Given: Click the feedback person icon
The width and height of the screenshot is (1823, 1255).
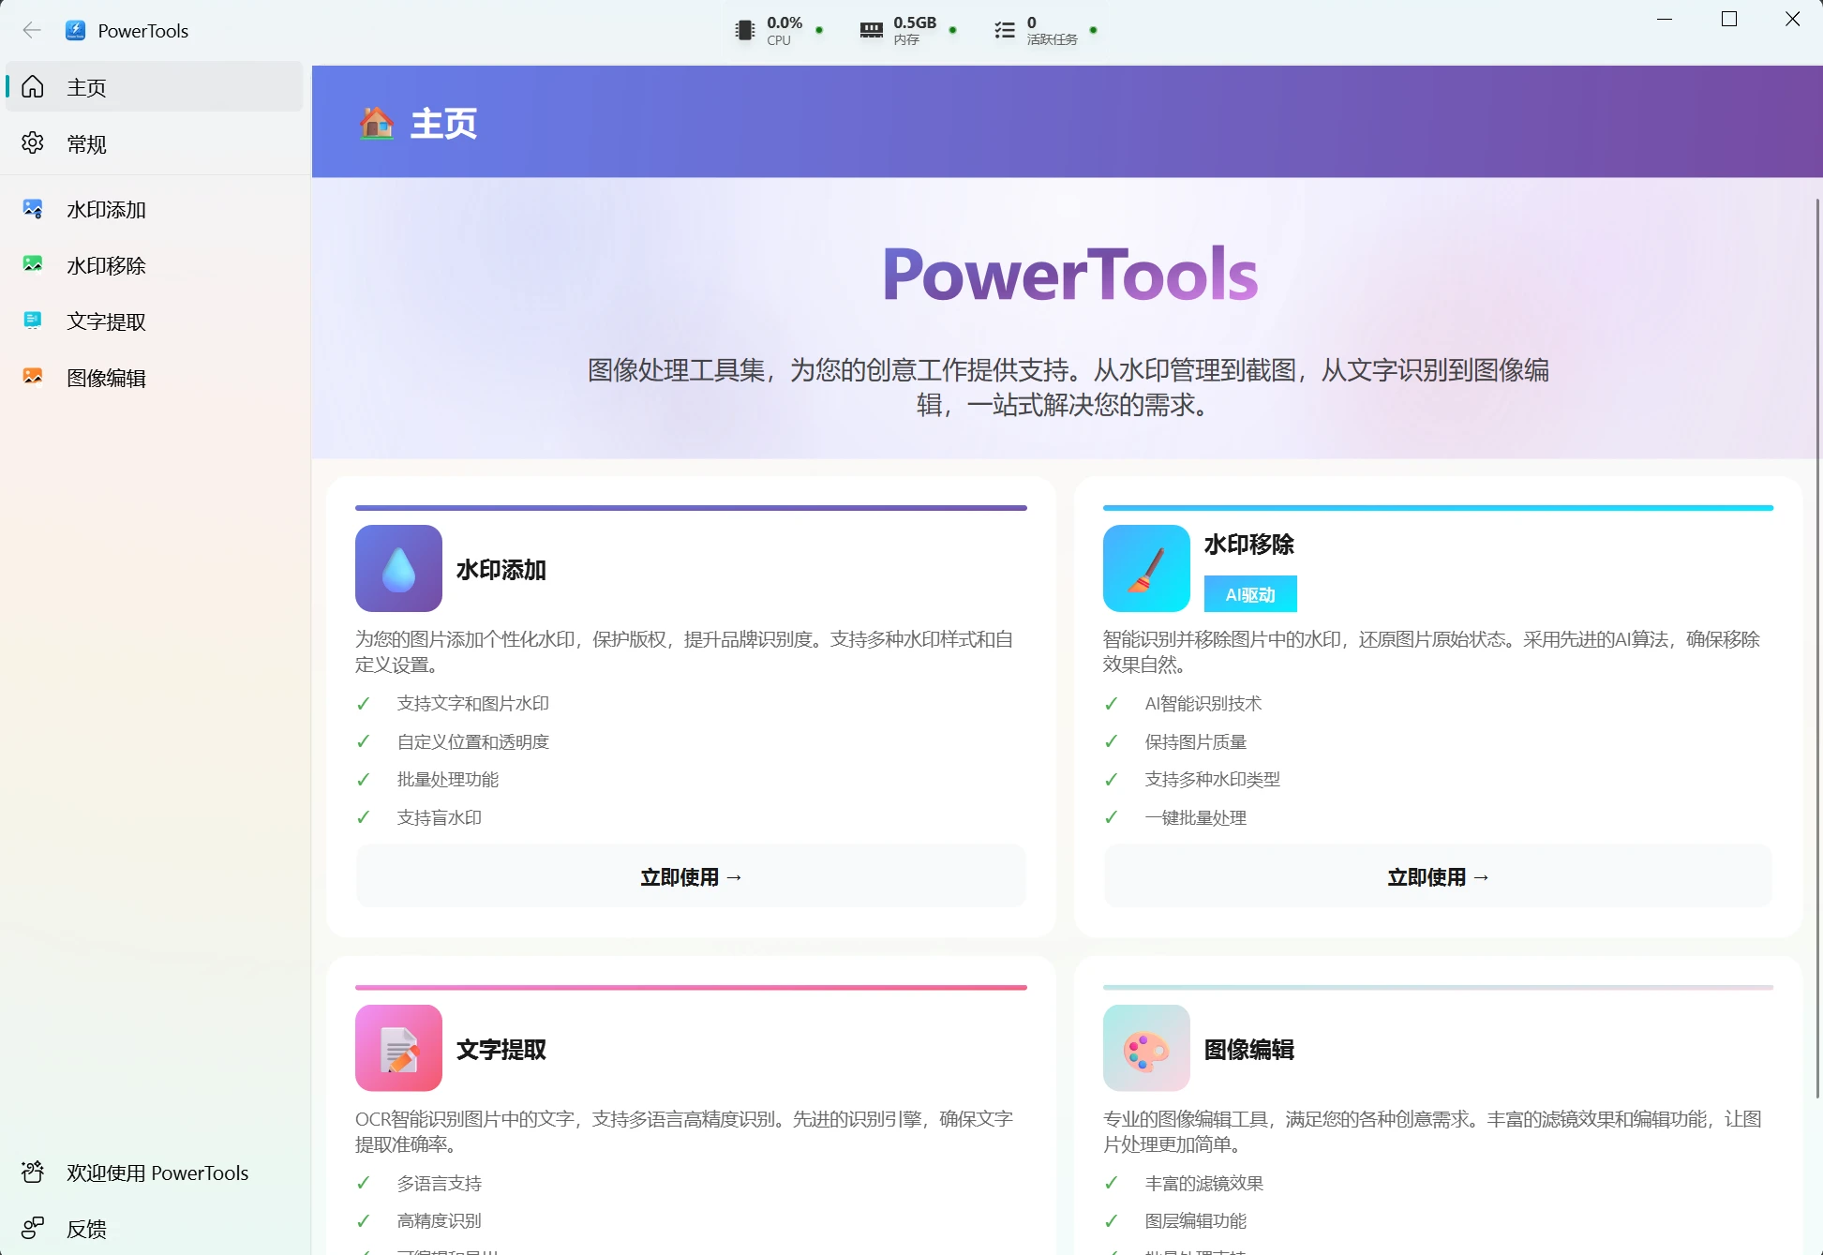Looking at the screenshot, I should point(33,1228).
